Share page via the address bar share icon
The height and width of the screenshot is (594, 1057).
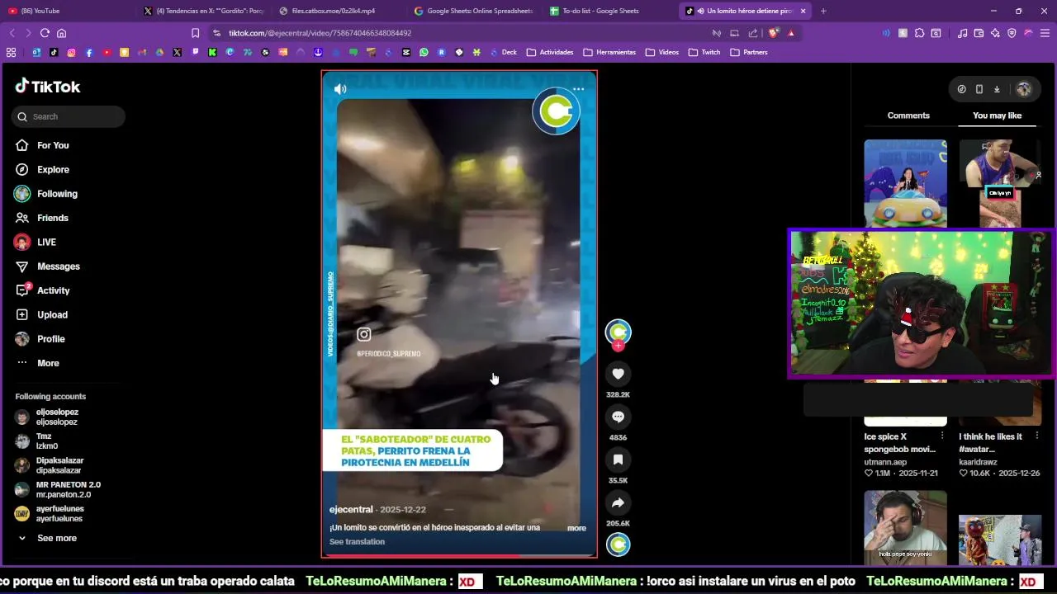pos(753,33)
